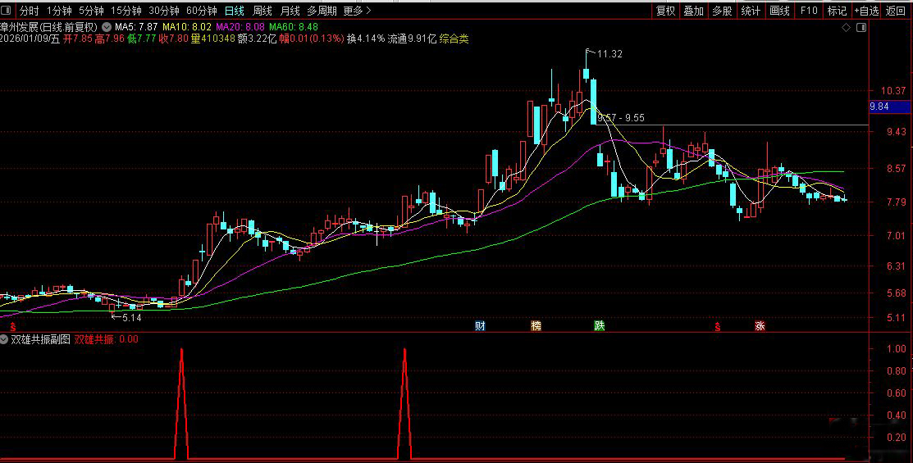
Task: Click the 1.00 indicator axis label
Action: [897, 349]
